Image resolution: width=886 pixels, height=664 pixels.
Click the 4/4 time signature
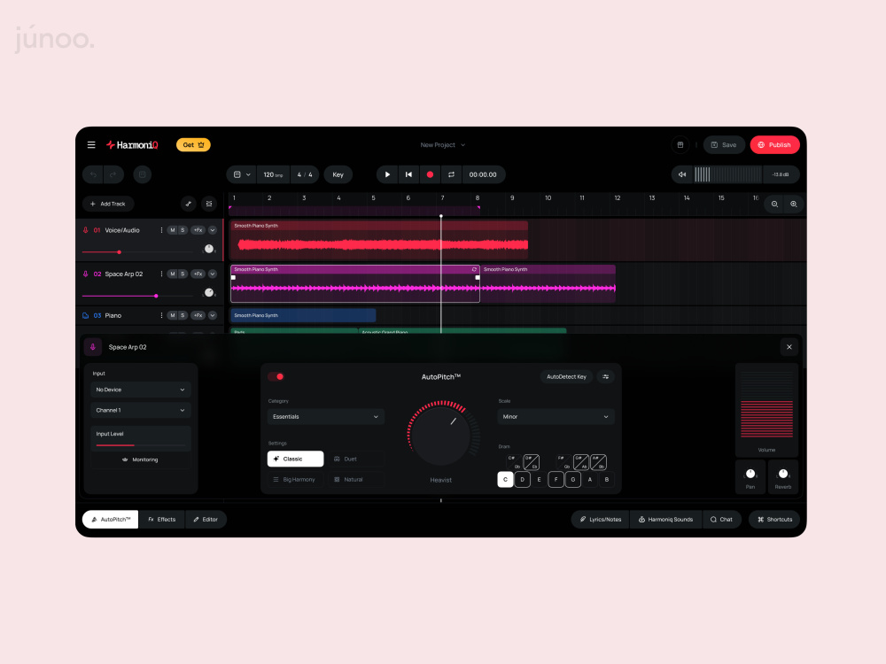[305, 174]
